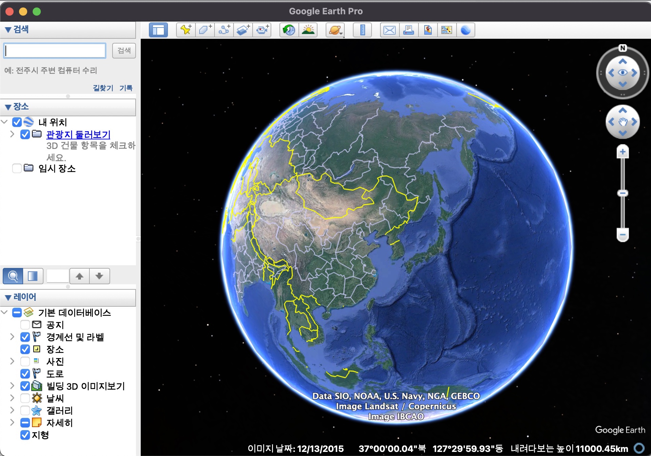651x456 pixels.
Task: Save image from the toolbar
Action: coord(428,30)
